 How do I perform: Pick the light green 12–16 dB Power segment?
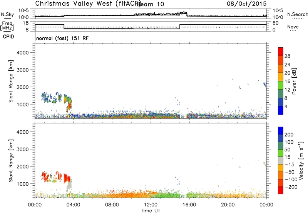click(x=281, y=85)
